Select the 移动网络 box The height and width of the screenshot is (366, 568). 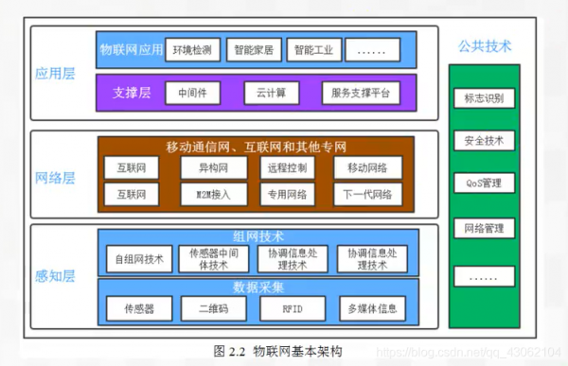pos(368,167)
